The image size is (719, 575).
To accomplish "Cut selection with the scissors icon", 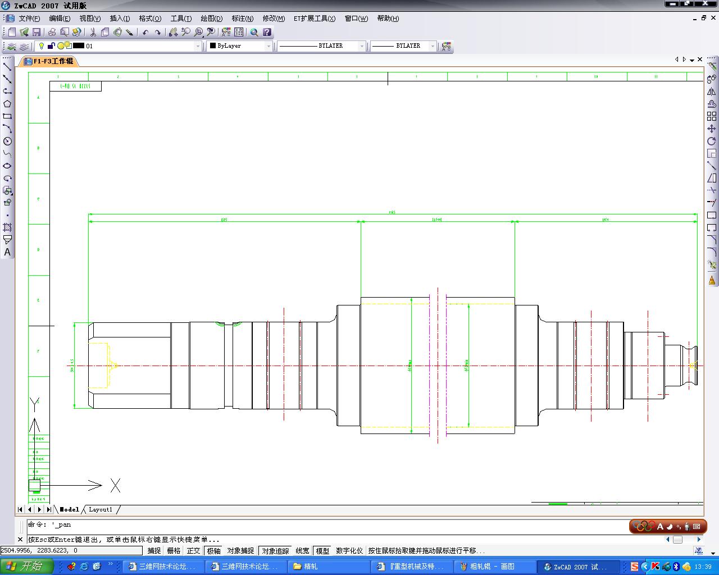I will coord(93,32).
